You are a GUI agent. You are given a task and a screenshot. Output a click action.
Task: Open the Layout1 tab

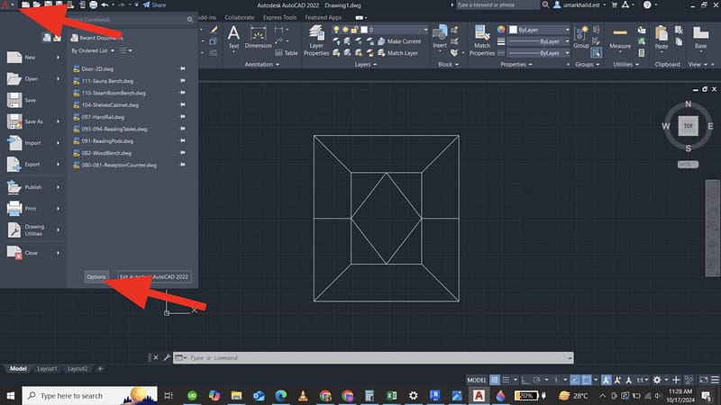tap(46, 369)
